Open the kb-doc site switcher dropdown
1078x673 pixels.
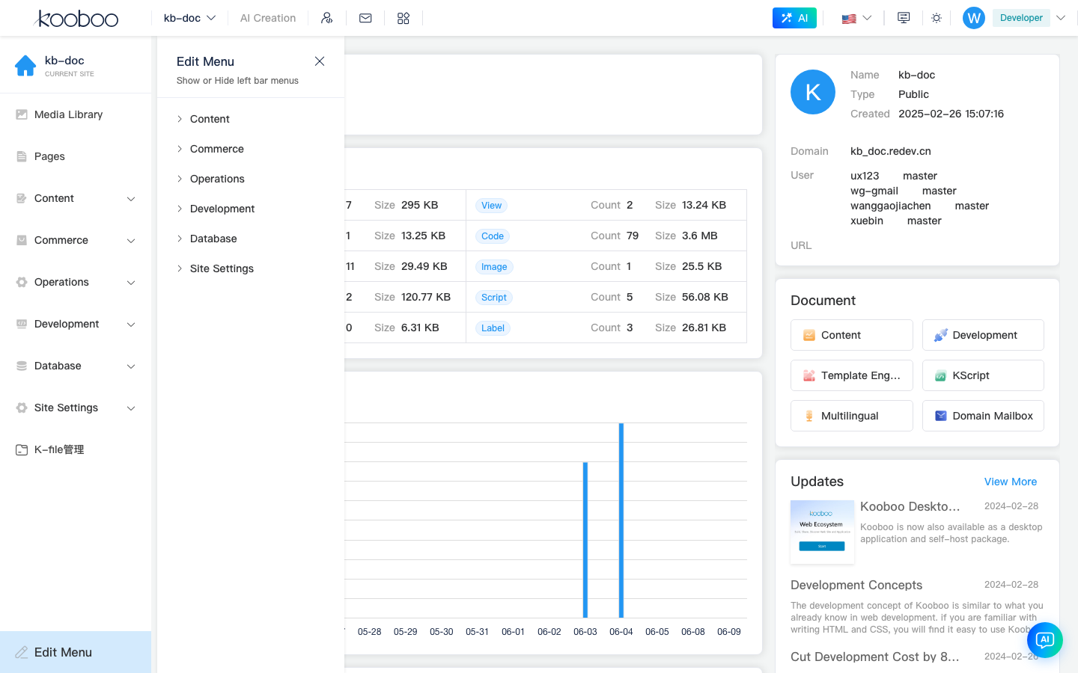189,18
